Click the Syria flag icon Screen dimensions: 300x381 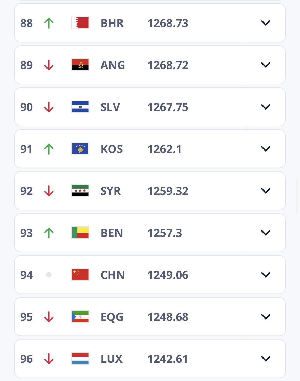80,191
